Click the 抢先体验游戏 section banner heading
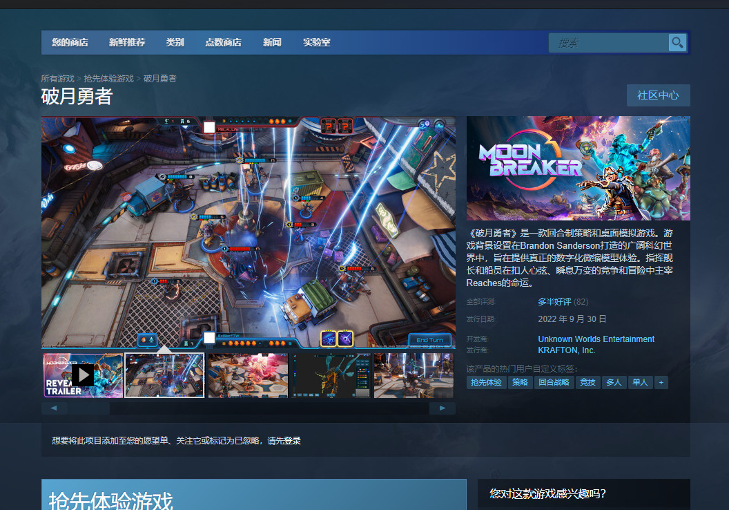This screenshot has width=729, height=510. pyautogui.click(x=110, y=501)
